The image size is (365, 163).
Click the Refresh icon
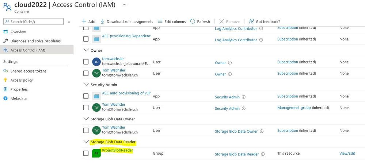click(193, 22)
